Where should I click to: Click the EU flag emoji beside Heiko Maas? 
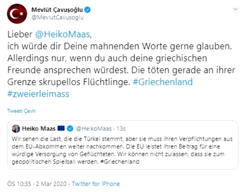pyautogui.click(x=61, y=129)
